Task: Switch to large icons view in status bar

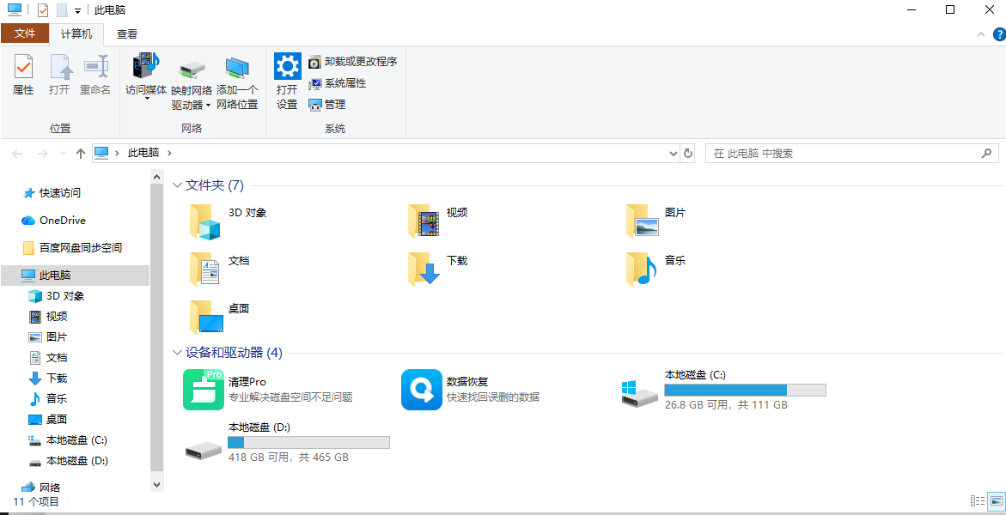Action: click(996, 501)
